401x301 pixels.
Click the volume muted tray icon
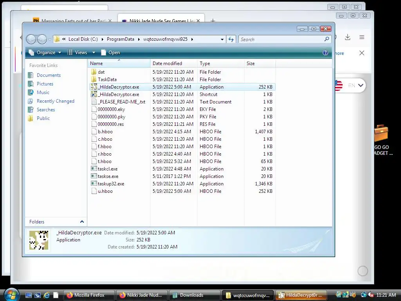pyautogui.click(x=370, y=295)
